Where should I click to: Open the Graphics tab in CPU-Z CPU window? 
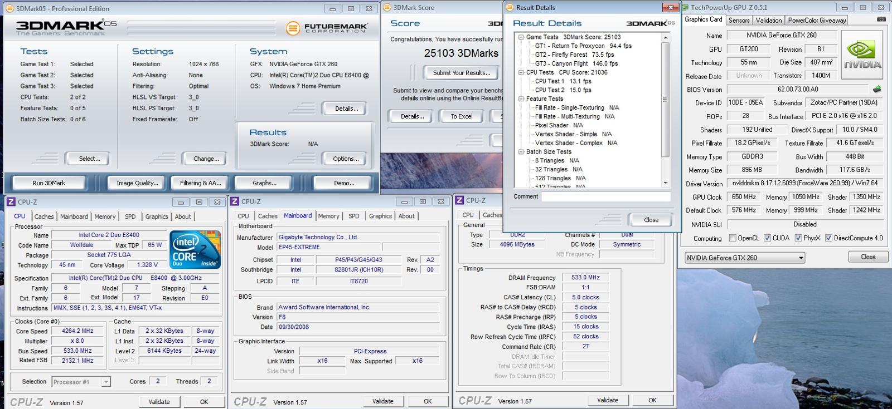pyautogui.click(x=157, y=217)
